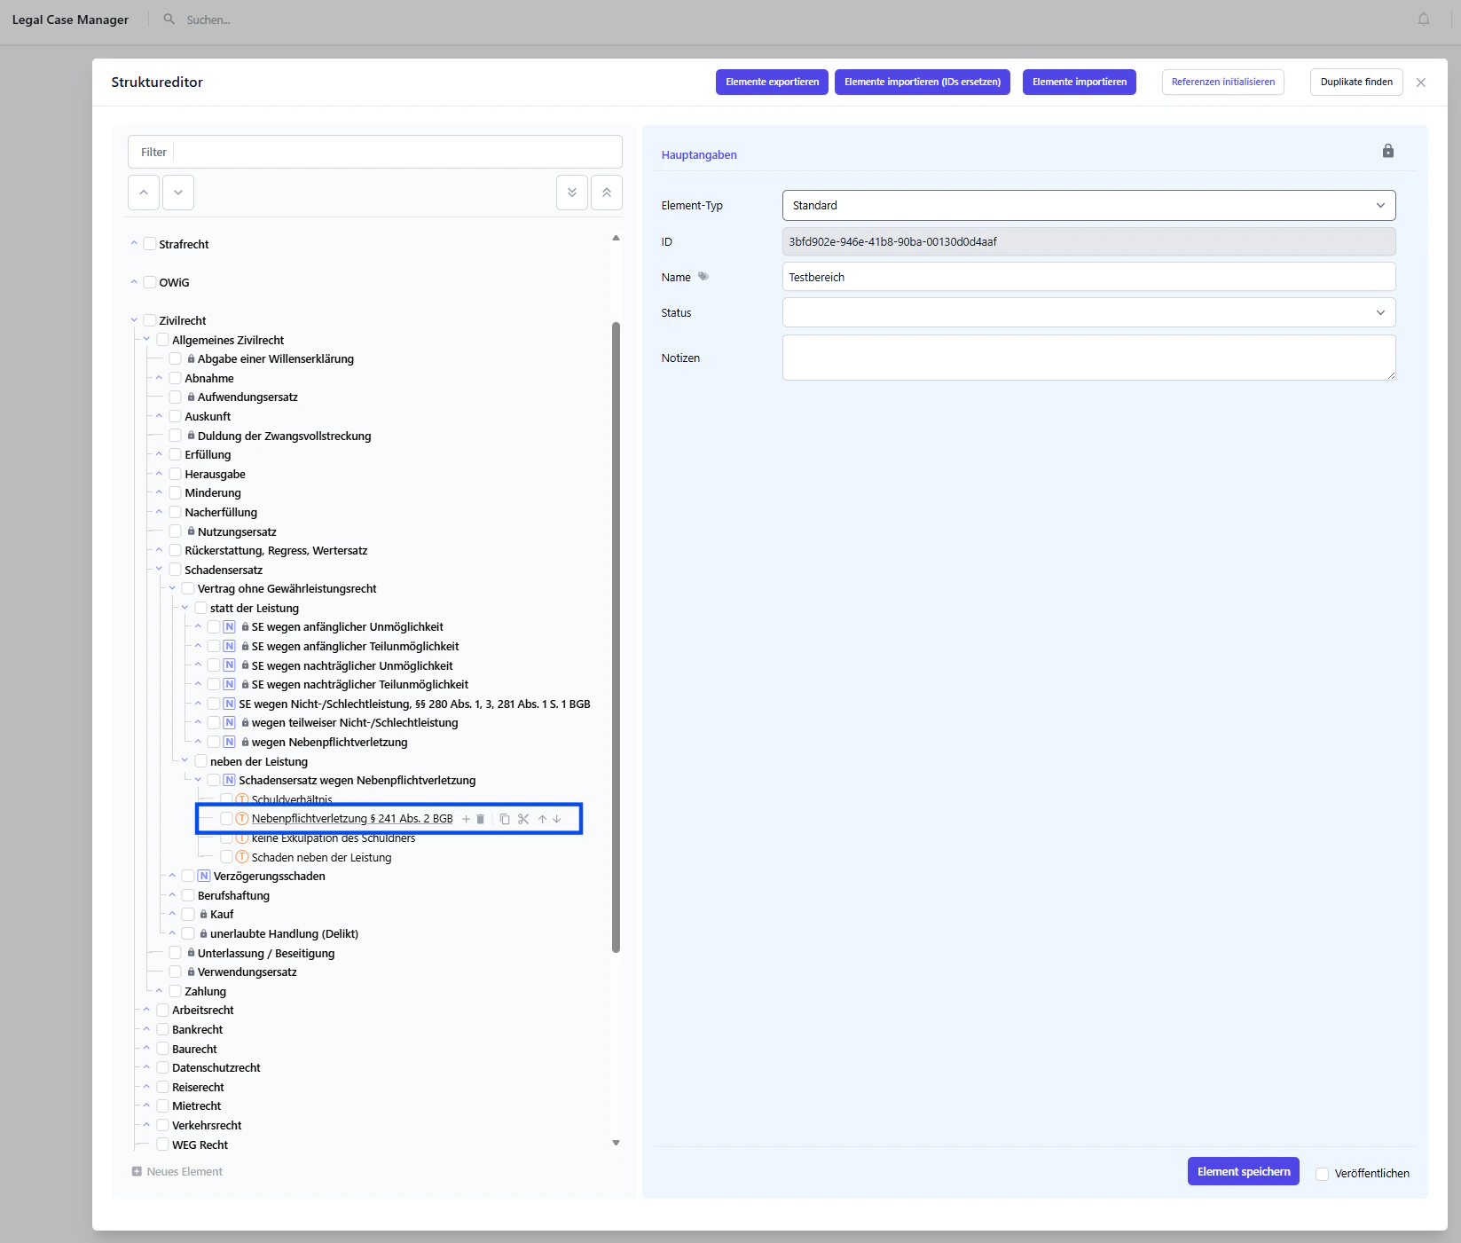Add child to Nebenpflichtverletzung § 241 element
Image resolution: width=1461 pixels, height=1243 pixels.
click(x=466, y=819)
